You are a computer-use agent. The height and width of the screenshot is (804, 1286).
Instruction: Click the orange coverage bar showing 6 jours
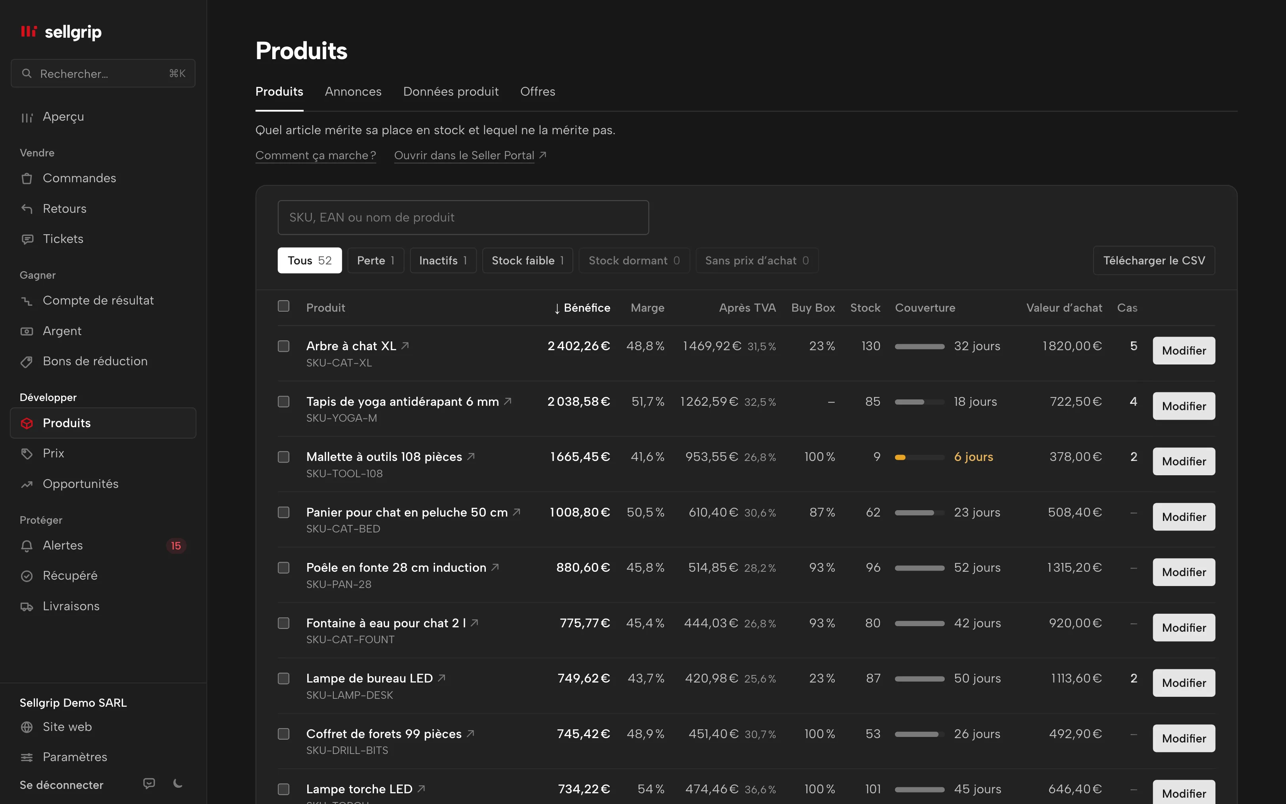pos(919,457)
